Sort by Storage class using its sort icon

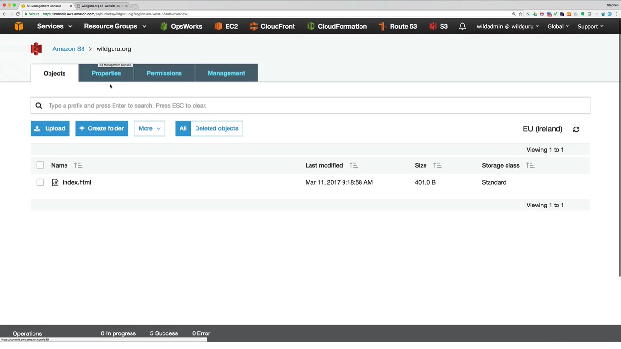point(530,166)
